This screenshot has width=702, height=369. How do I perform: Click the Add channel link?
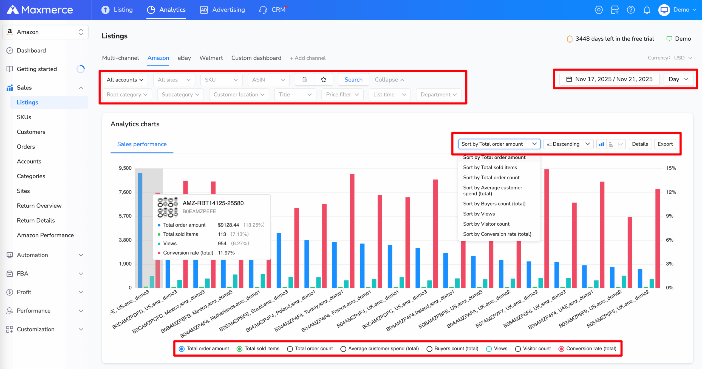308,58
